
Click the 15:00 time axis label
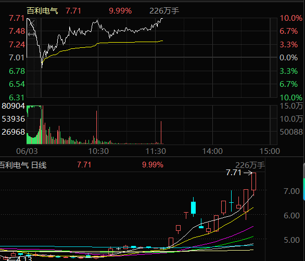(x=270, y=151)
